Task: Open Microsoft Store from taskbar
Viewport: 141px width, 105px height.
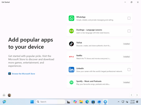Action: (93, 102)
